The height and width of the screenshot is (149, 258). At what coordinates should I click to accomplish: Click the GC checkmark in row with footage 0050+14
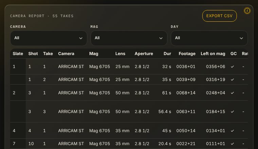tap(232, 131)
